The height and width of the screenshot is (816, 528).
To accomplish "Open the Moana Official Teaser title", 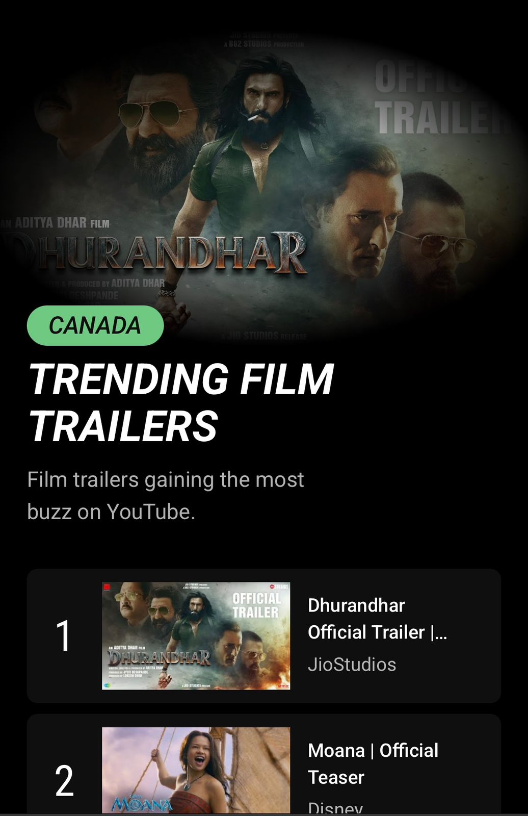I will tap(373, 763).
